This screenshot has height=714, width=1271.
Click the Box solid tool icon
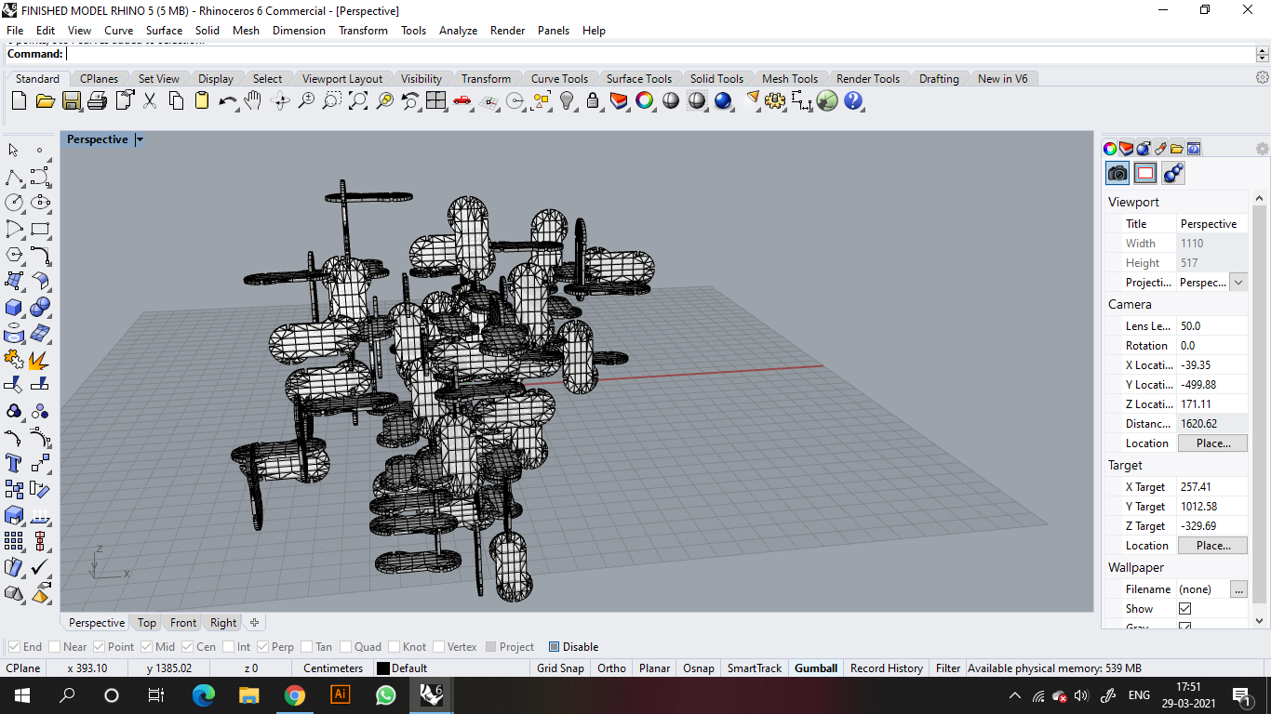pos(14,307)
